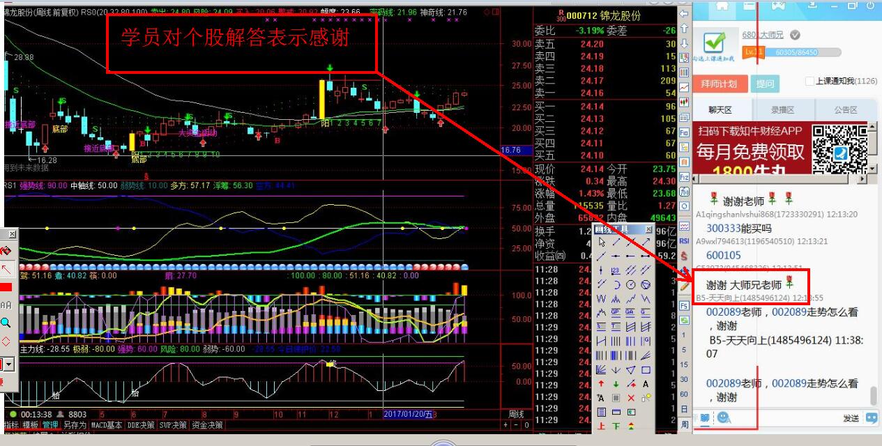Click the 发送 send button
The width and height of the screenshot is (882, 446).
point(851,418)
